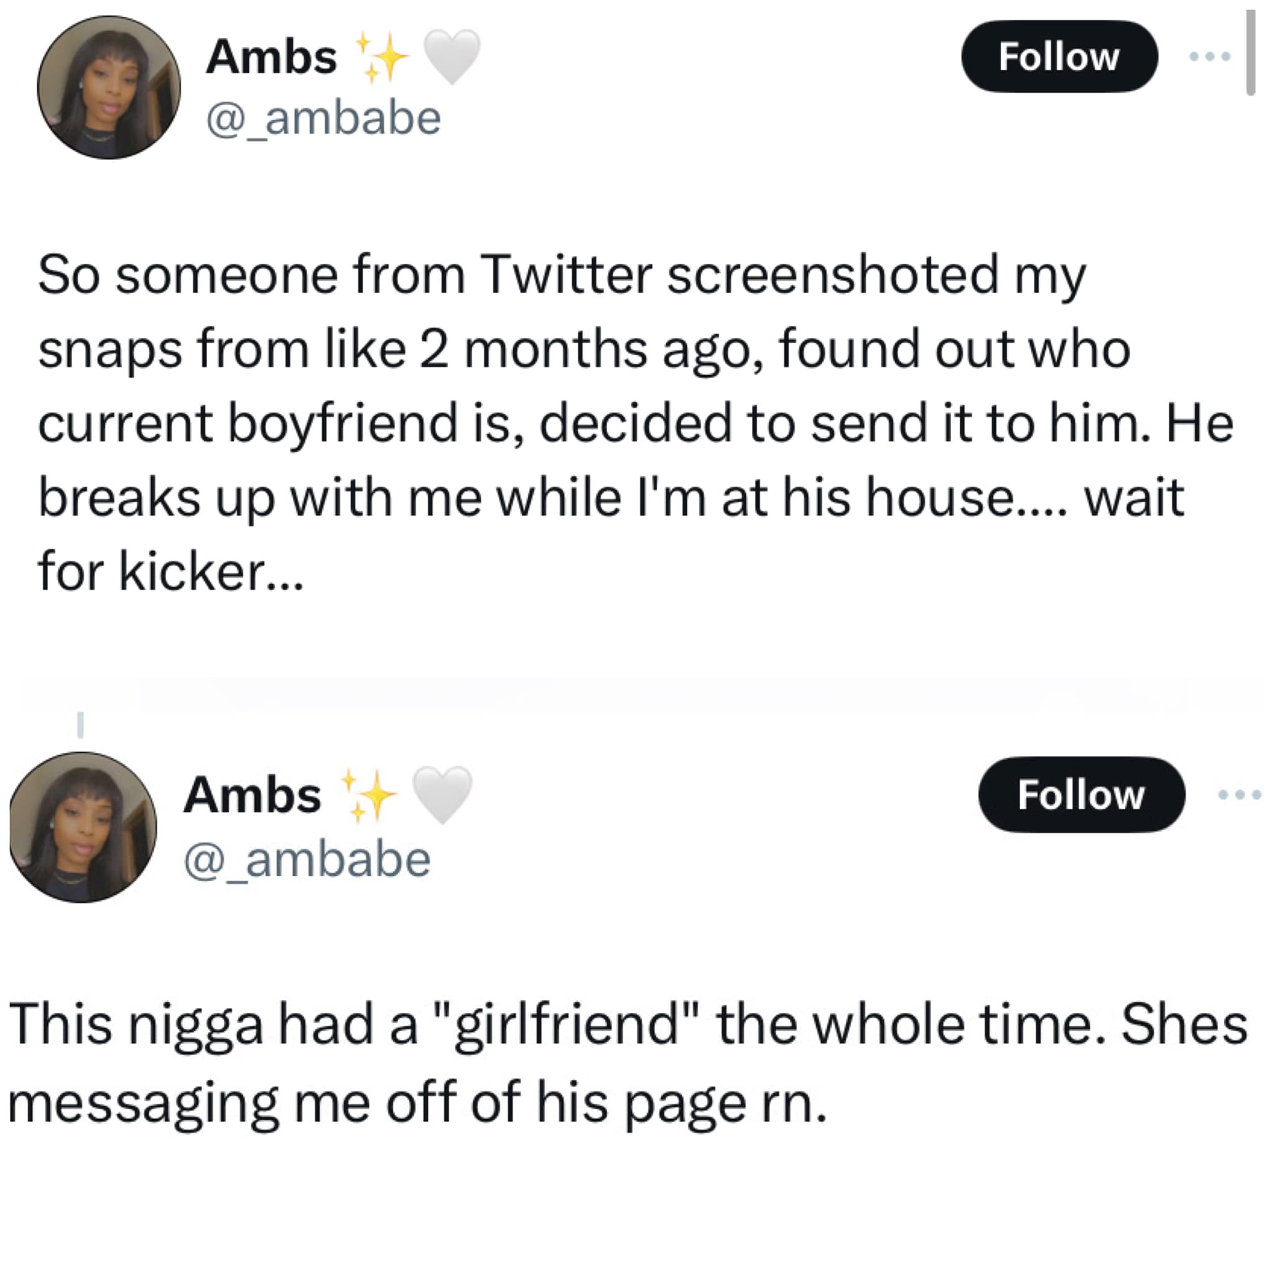Open the reply tweet's profile picture

(83, 827)
